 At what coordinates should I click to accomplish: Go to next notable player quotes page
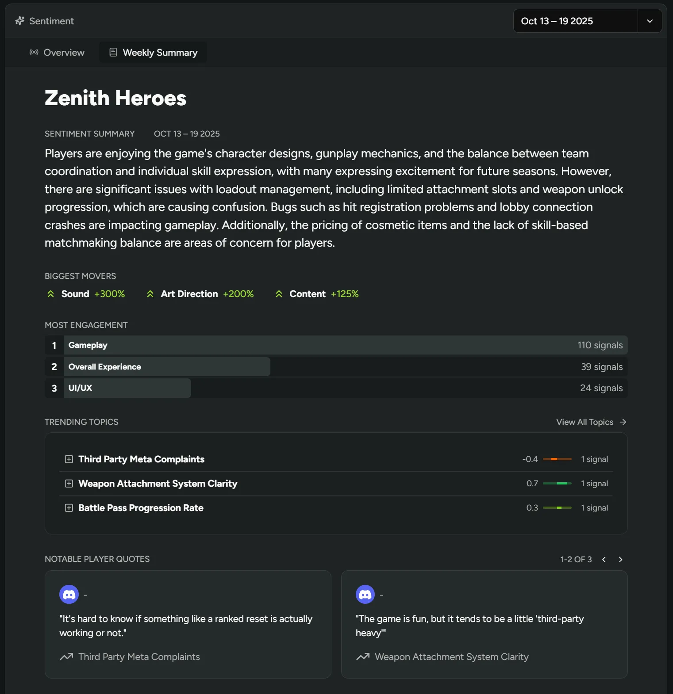(620, 560)
